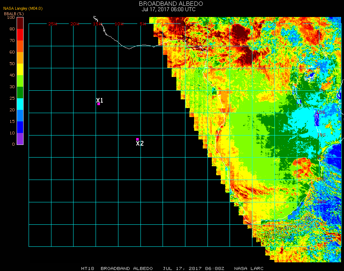Click the 25W longitude label
Image resolution: width=344 pixels, height=271 pixels.
(x=53, y=24)
